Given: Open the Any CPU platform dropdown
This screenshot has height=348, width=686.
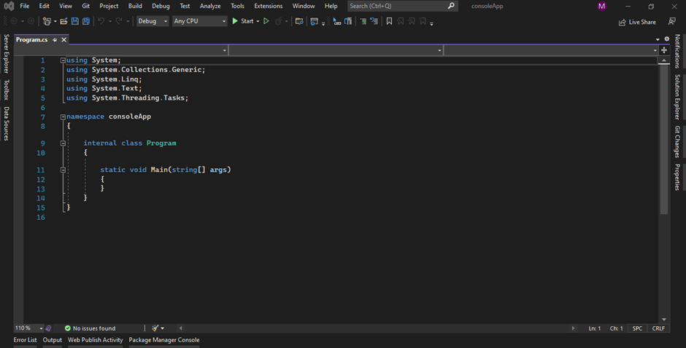Looking at the screenshot, I should (x=199, y=21).
